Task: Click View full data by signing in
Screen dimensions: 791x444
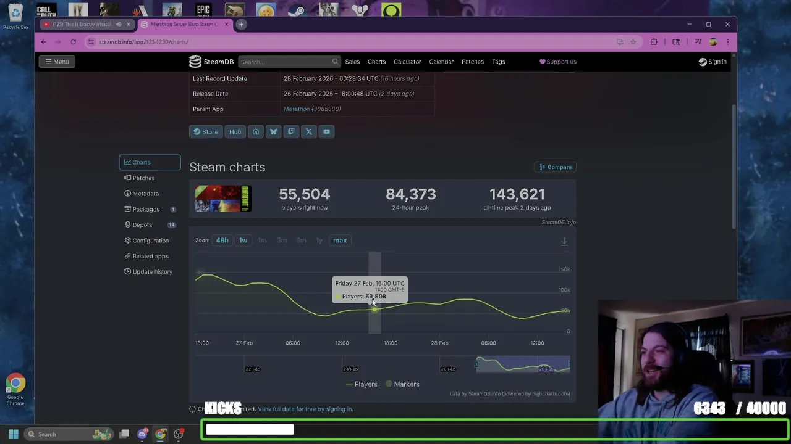Action: (x=305, y=409)
